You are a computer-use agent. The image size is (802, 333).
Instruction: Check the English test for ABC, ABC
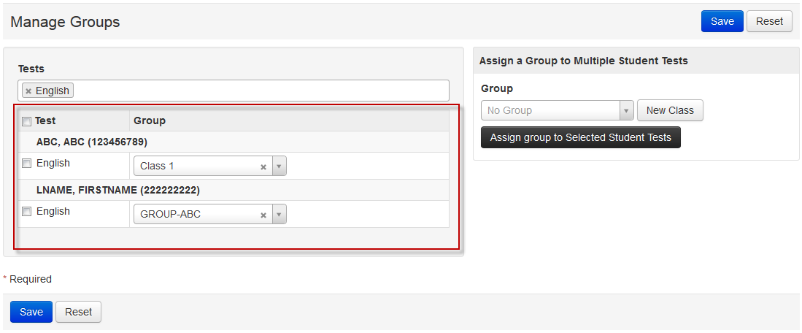point(26,164)
